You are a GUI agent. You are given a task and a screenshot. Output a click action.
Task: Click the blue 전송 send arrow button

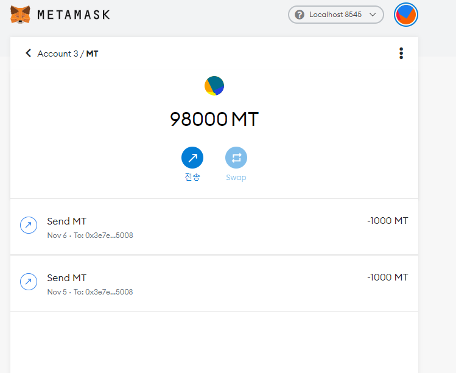[192, 158]
